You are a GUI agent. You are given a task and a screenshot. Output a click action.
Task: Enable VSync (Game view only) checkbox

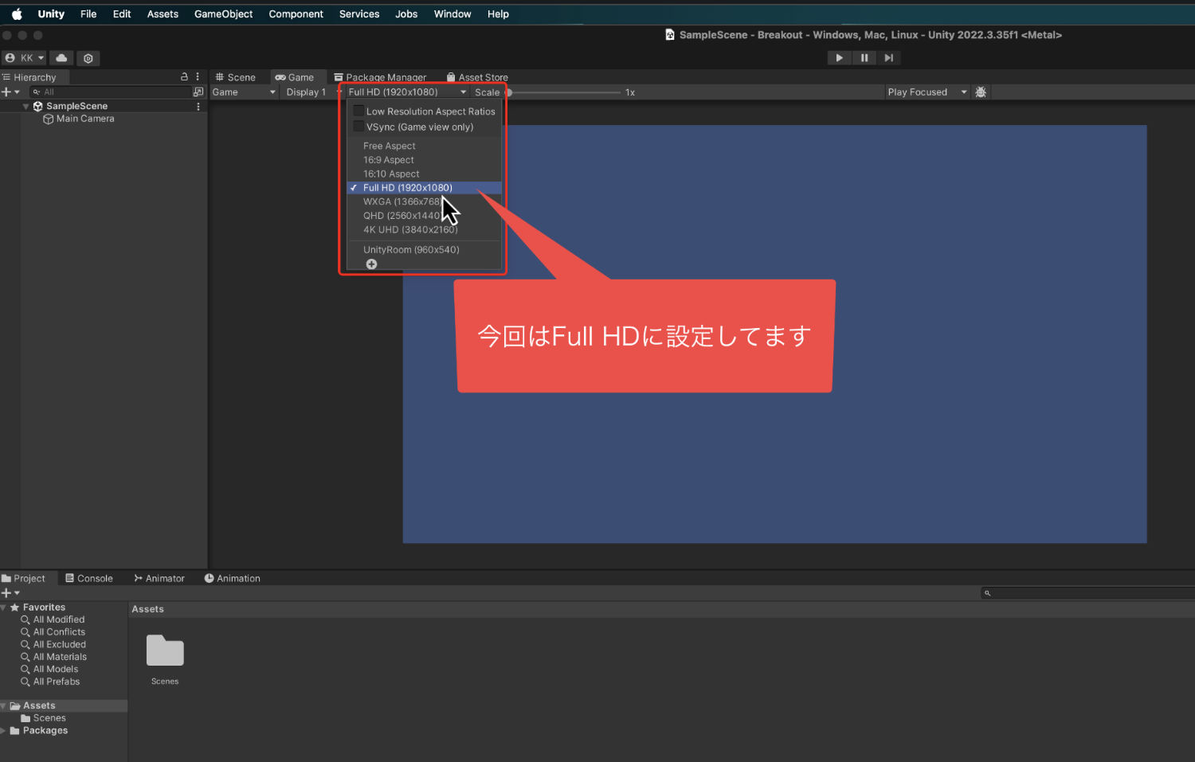click(358, 127)
